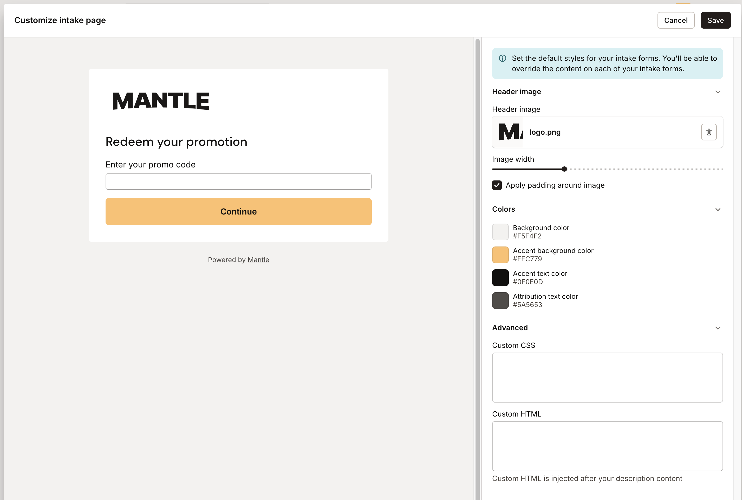742x500 pixels.
Task: Click the logo.png thumbnail preview
Action: point(507,132)
